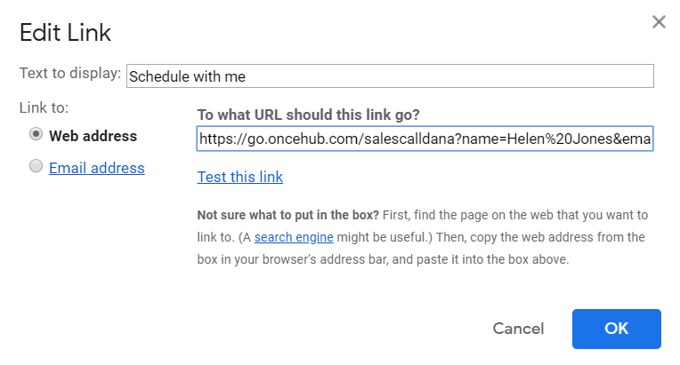Click into the URL input box
Screen dimensions: 680x365
425,139
